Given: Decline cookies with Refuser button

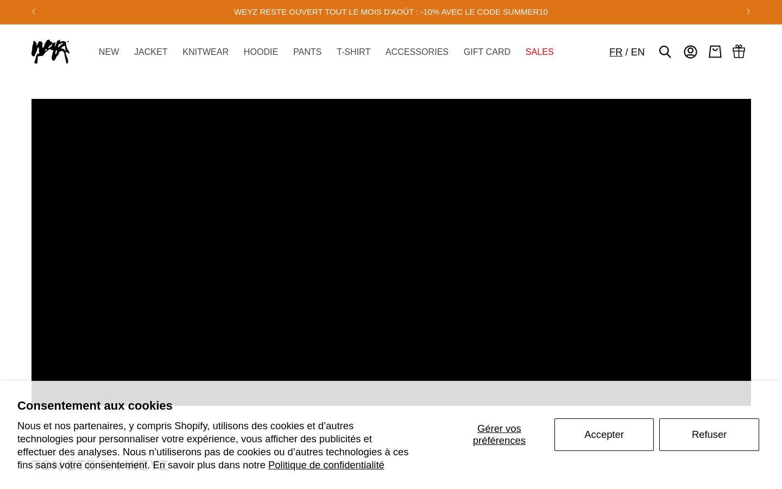Looking at the screenshot, I should pyautogui.click(x=709, y=435).
